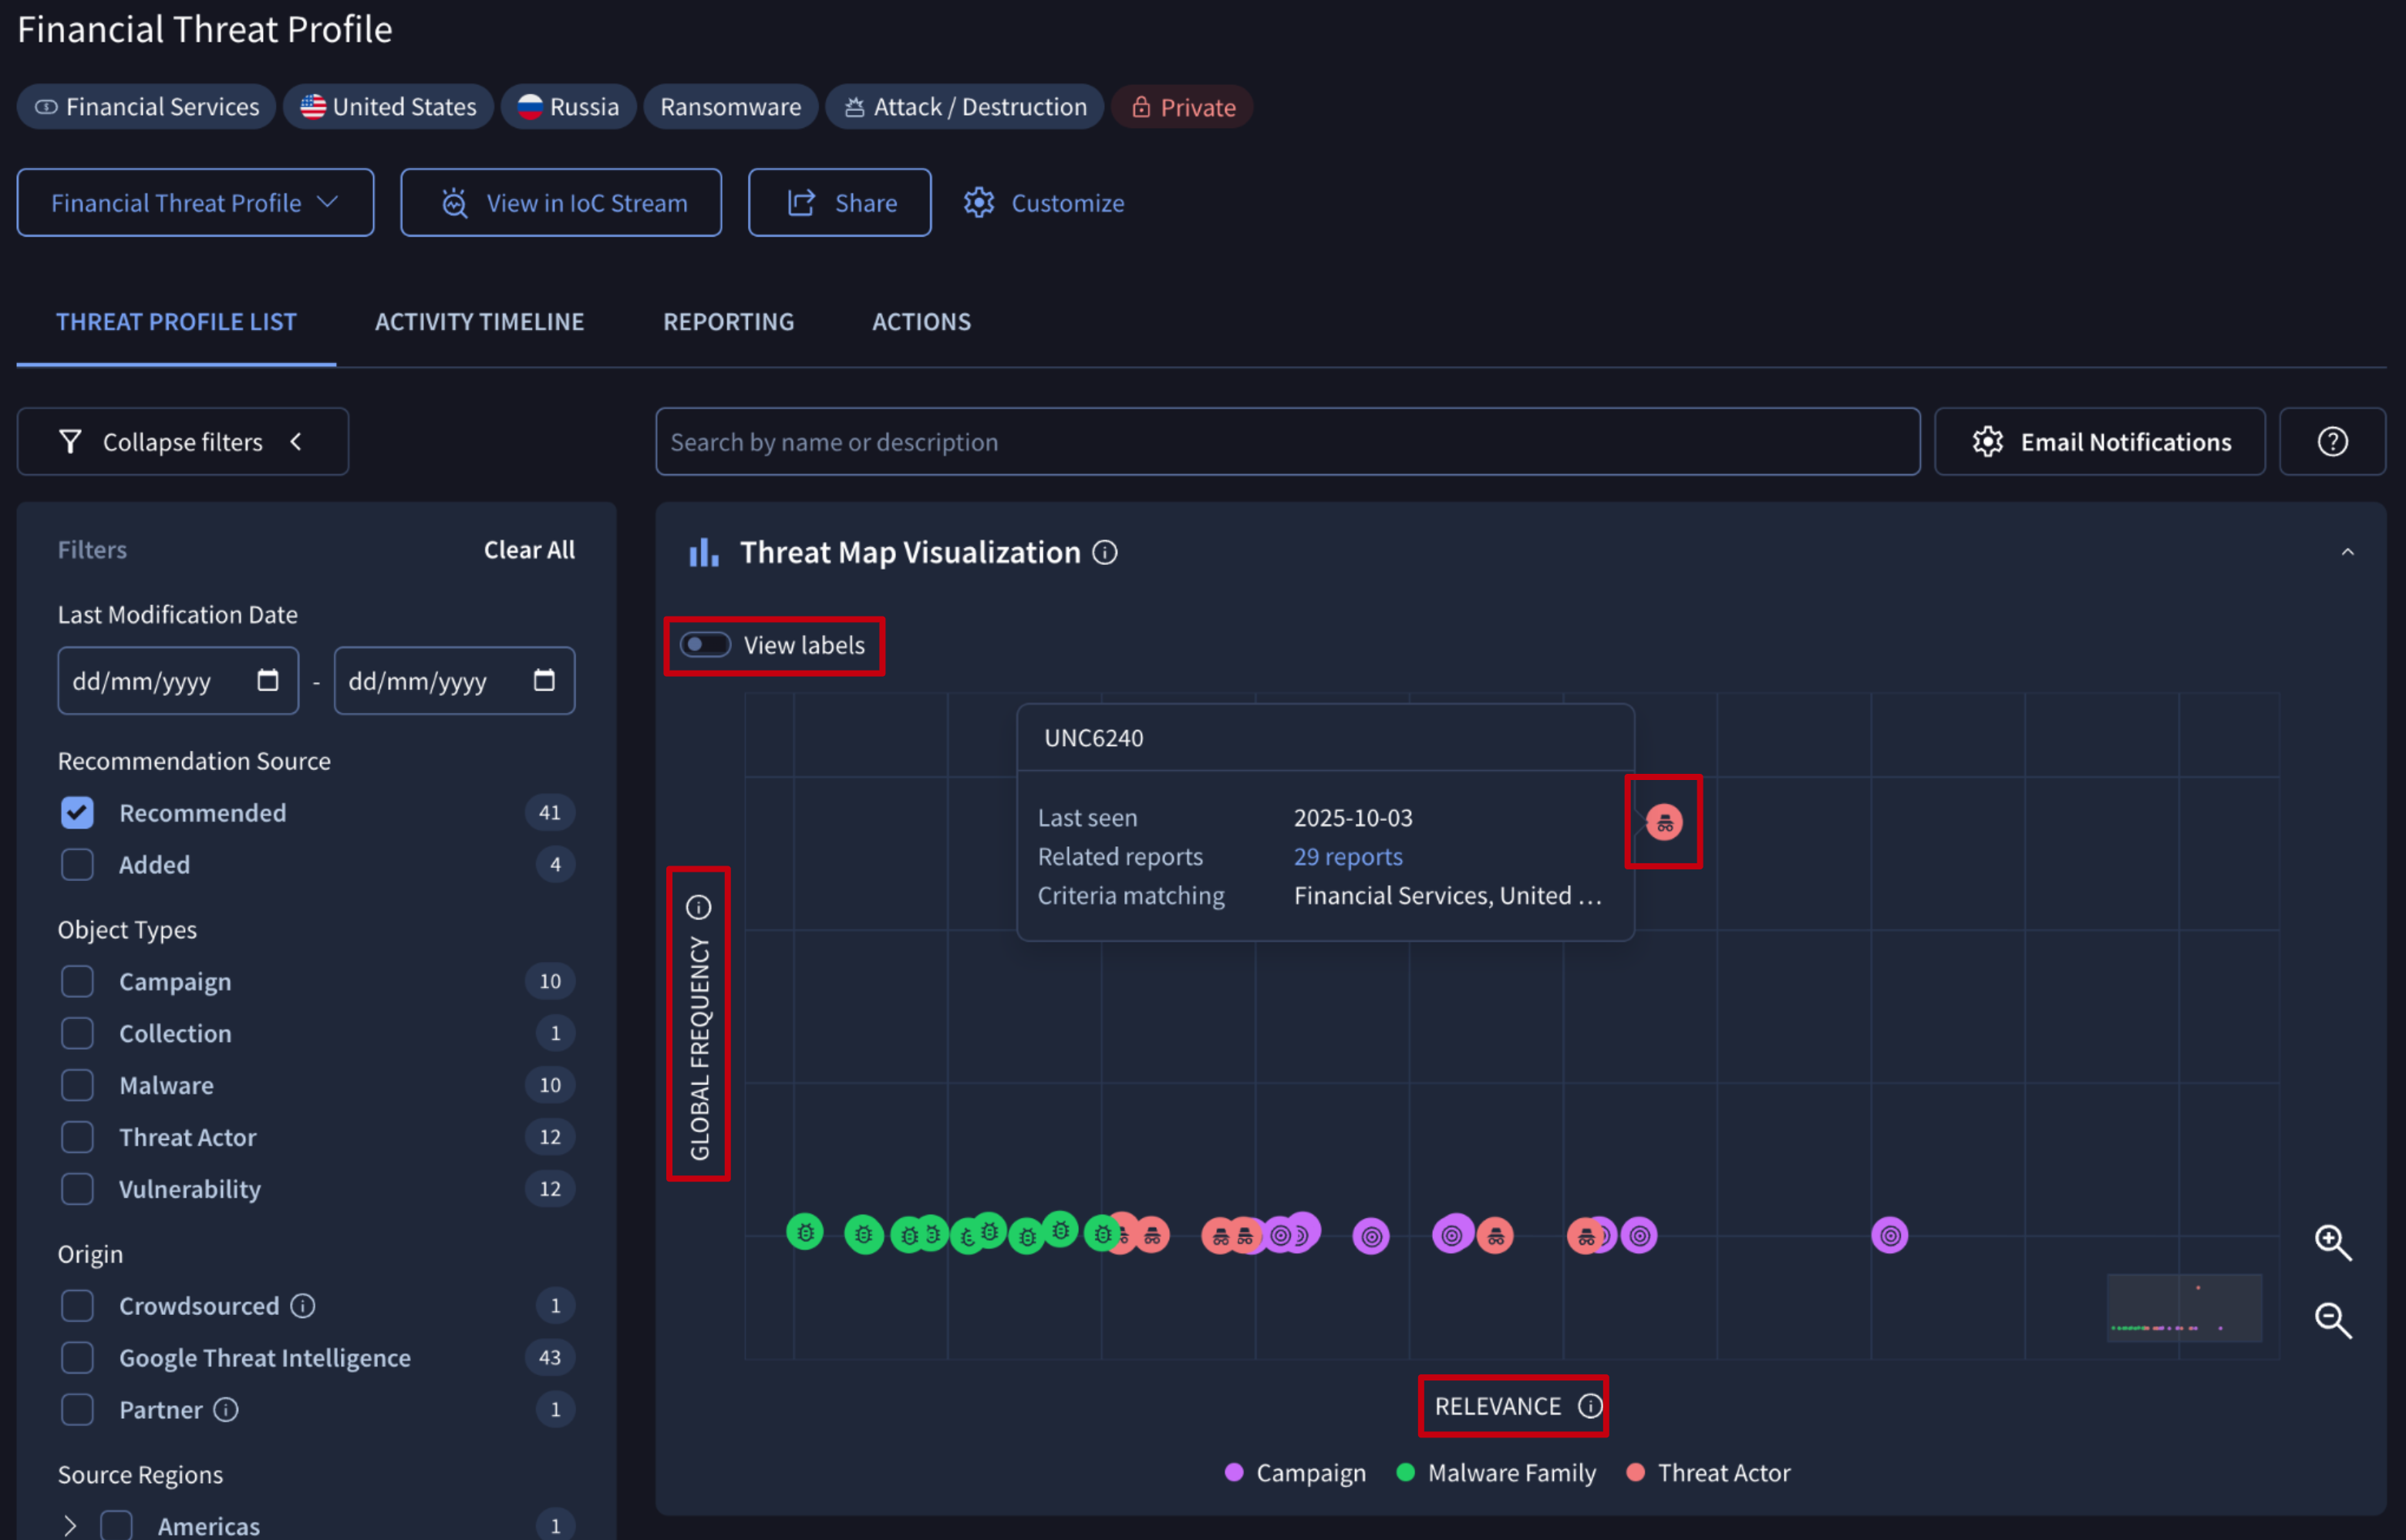Image resolution: width=2406 pixels, height=1540 pixels.
Task: Click info icon next to Threat Map Visualization
Action: [x=1104, y=552]
